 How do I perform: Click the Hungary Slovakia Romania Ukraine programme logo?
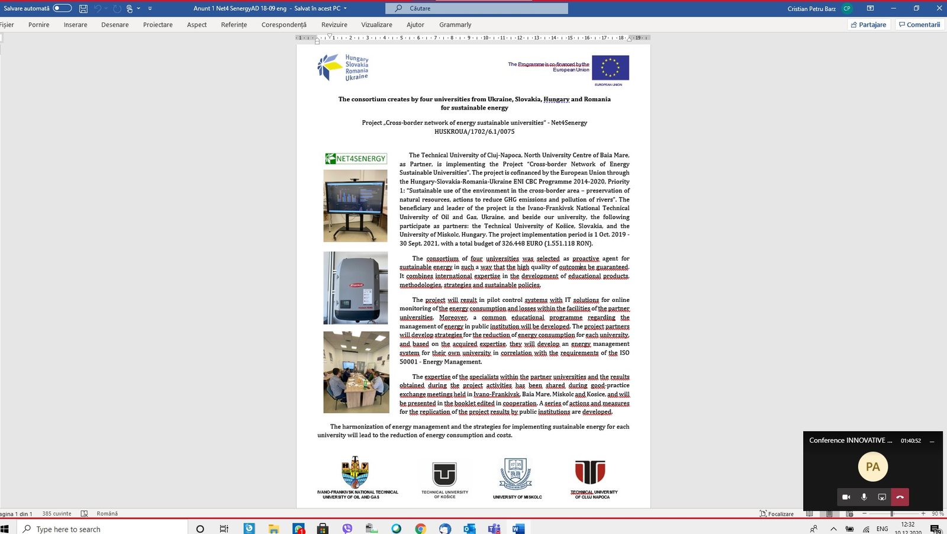(x=343, y=67)
